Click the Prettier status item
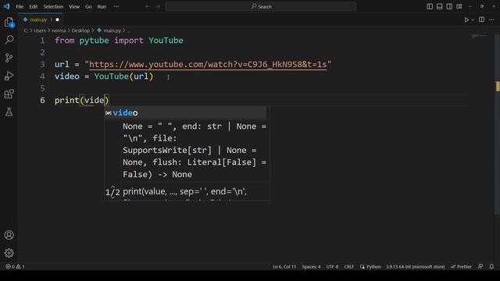 (461, 267)
